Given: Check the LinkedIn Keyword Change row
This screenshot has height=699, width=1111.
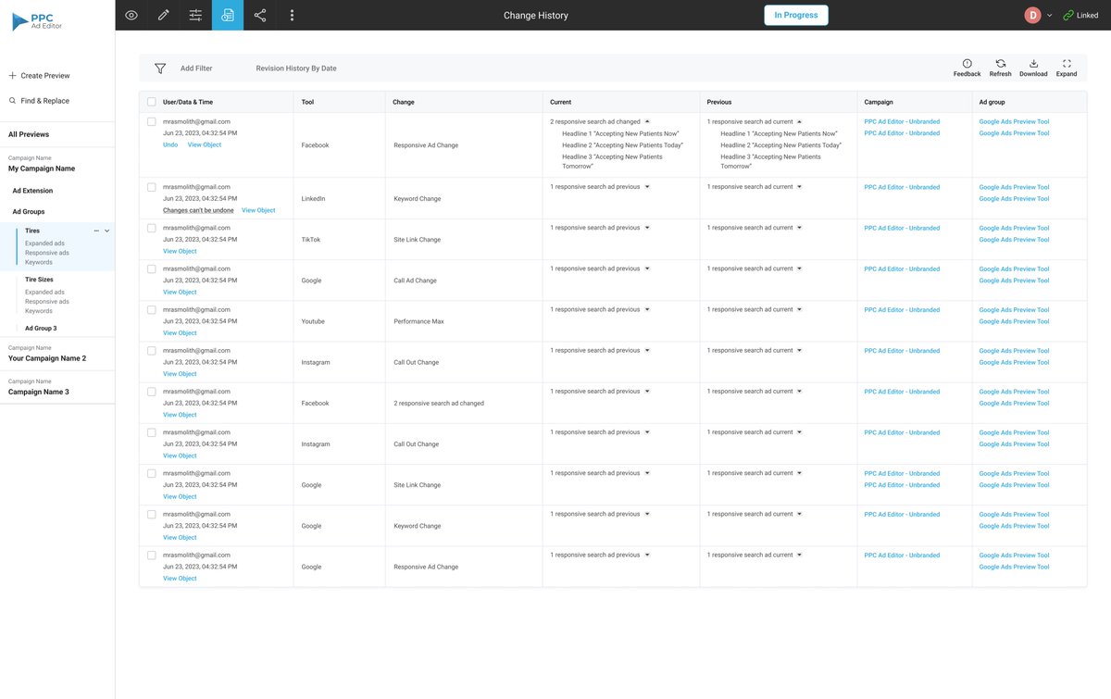Looking at the screenshot, I should coord(152,187).
